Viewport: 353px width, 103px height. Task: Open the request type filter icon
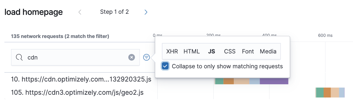[146, 57]
